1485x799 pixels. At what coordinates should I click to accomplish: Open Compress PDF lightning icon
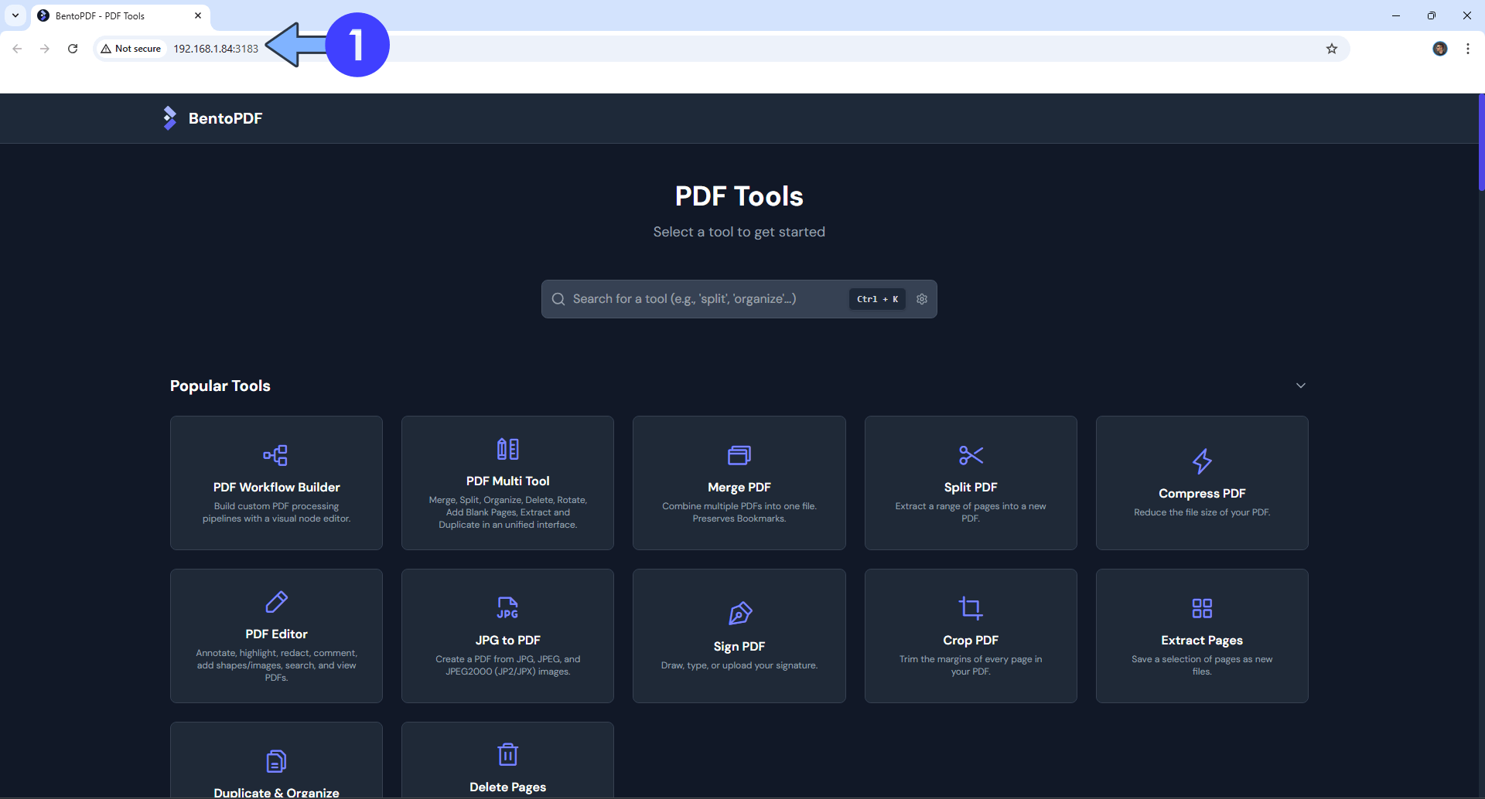point(1201,462)
